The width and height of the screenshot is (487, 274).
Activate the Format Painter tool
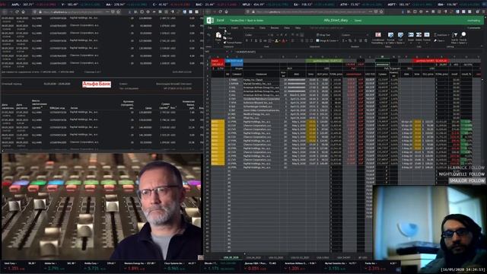233,43
